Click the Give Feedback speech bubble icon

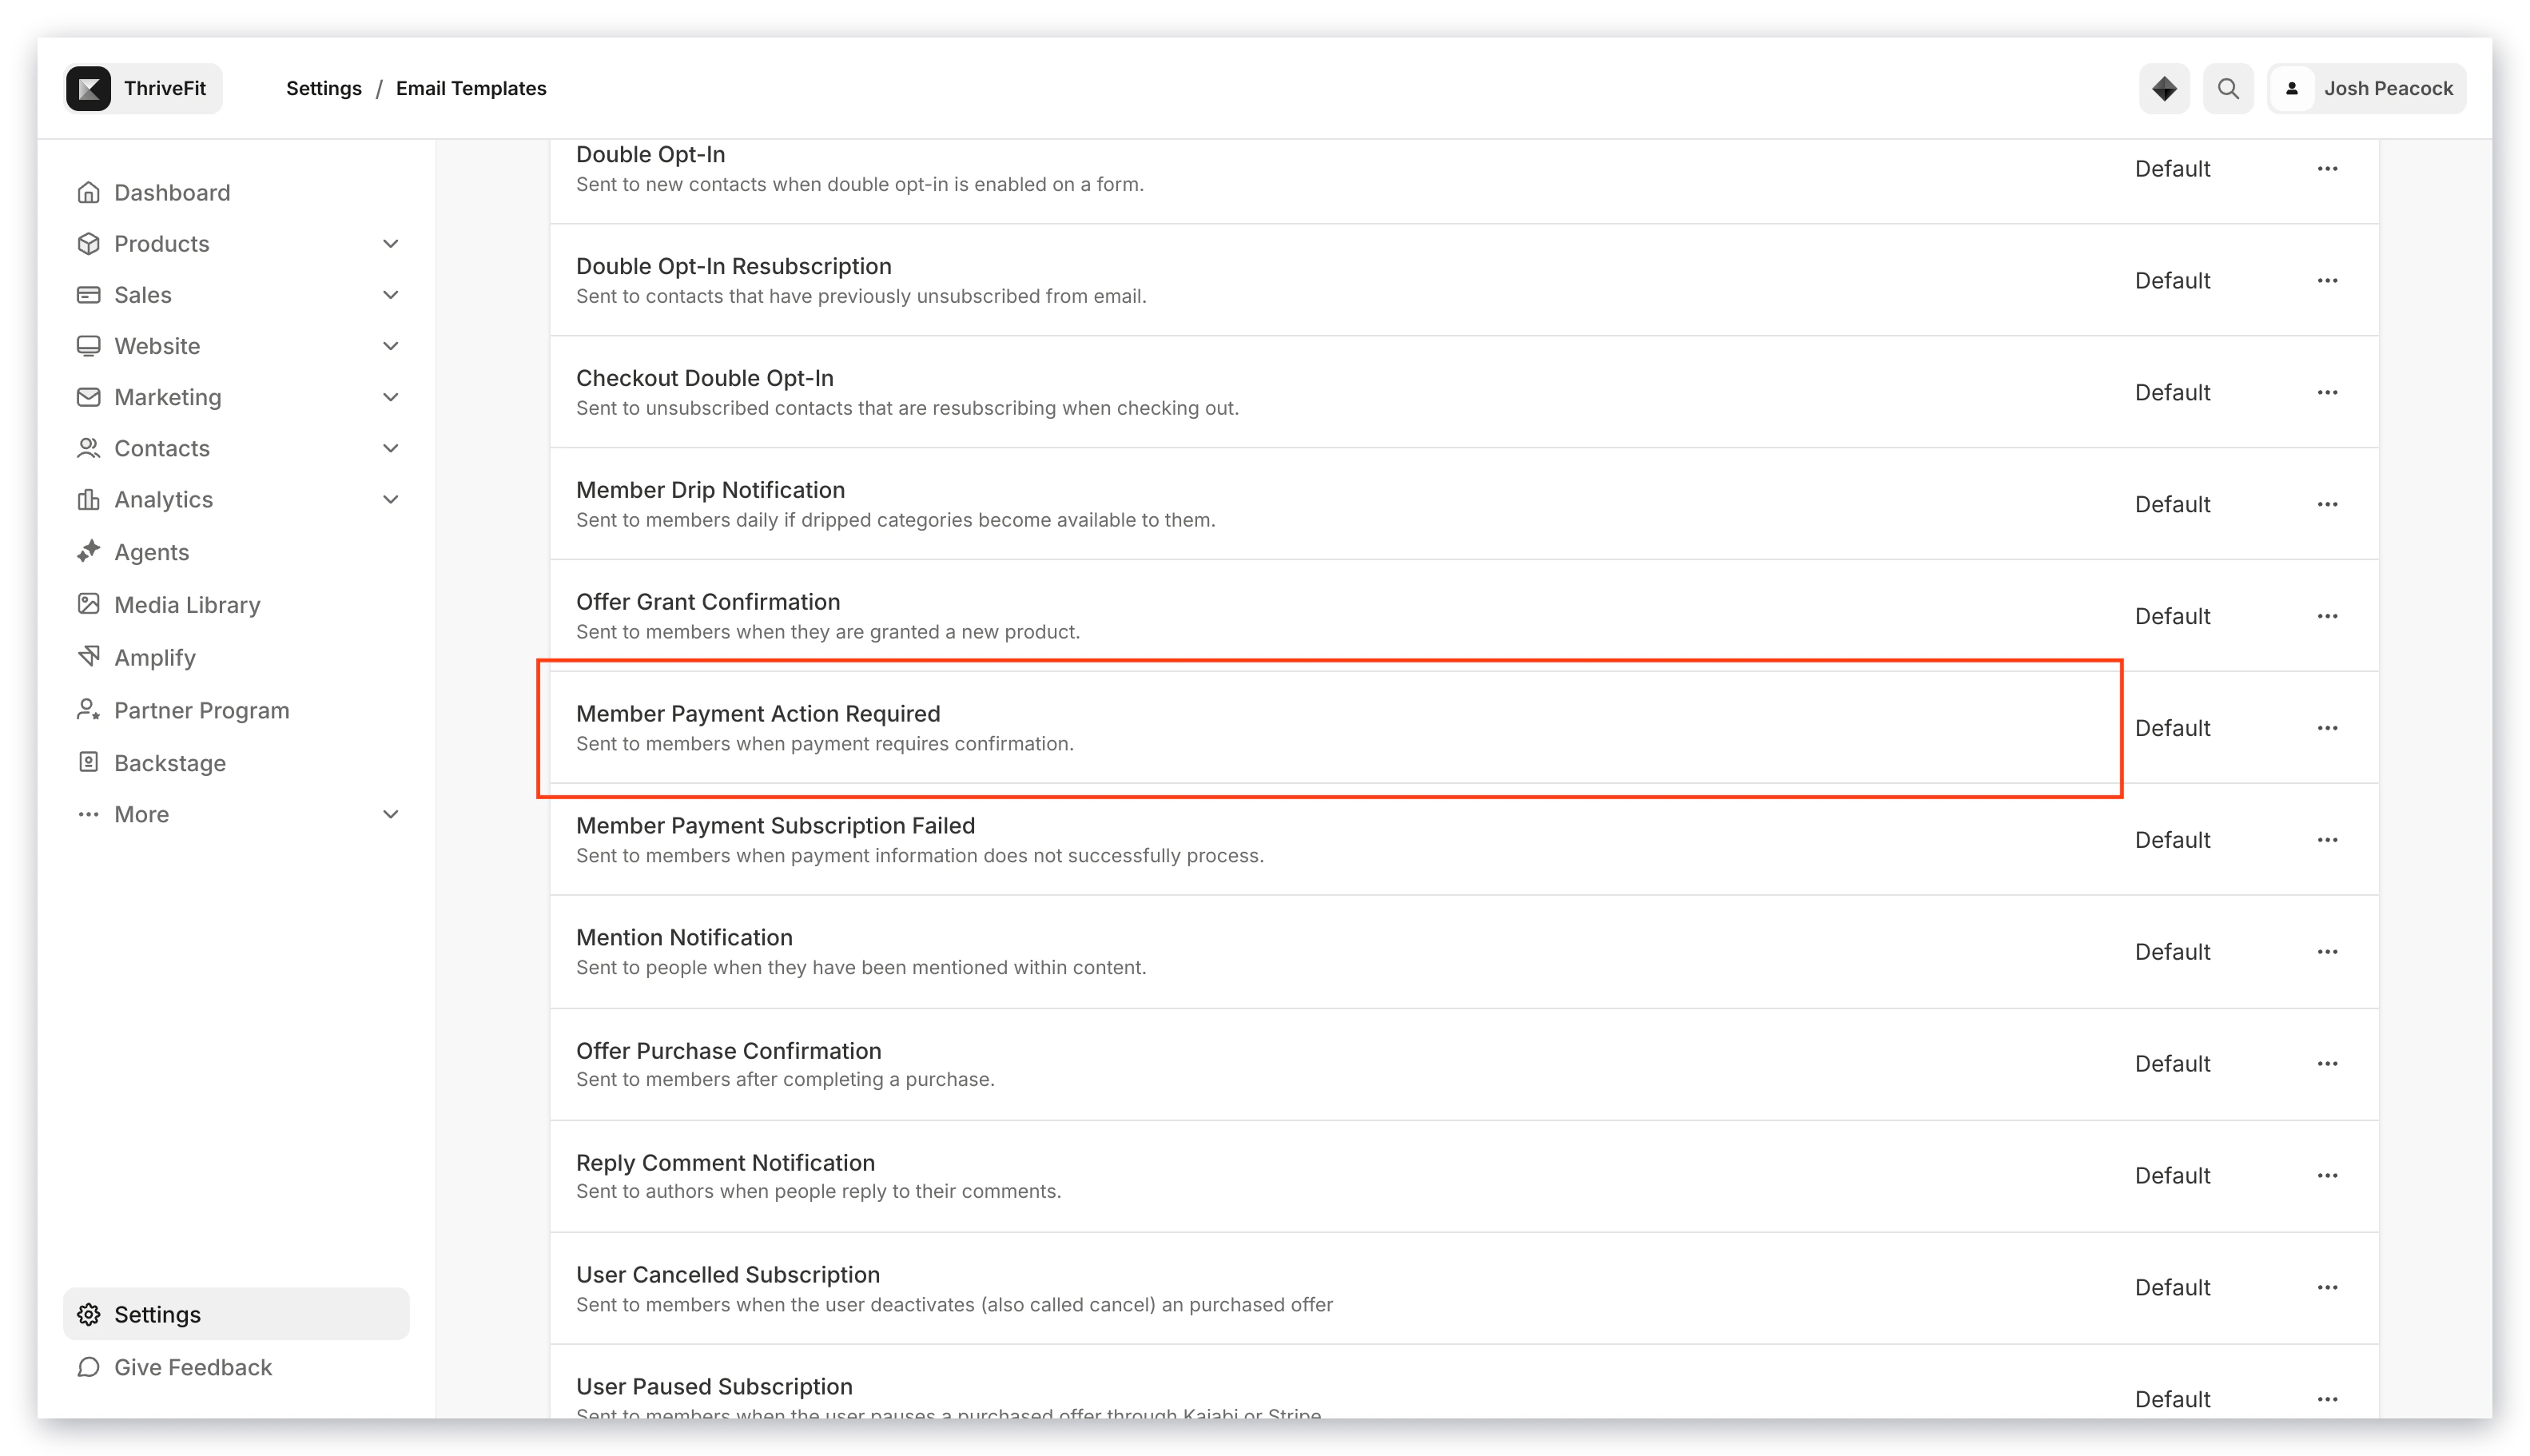point(89,1366)
